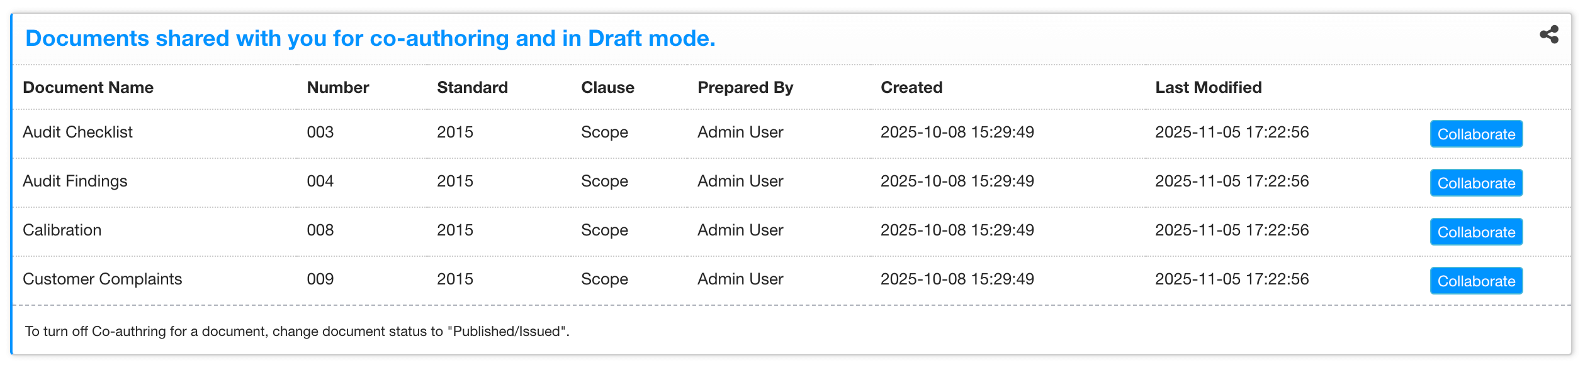Collaborate on the Audit Checklist document

click(1475, 134)
